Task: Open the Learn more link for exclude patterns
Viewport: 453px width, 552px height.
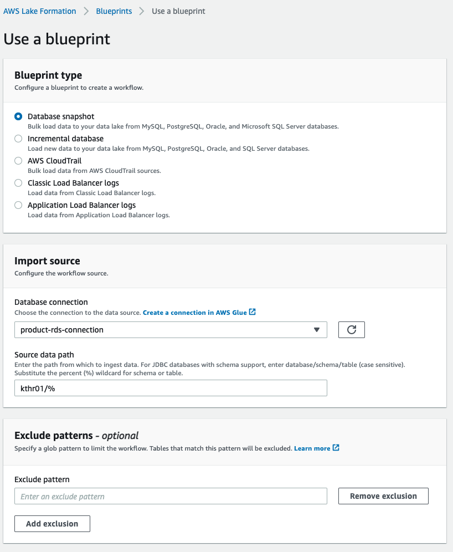Action: pos(312,448)
